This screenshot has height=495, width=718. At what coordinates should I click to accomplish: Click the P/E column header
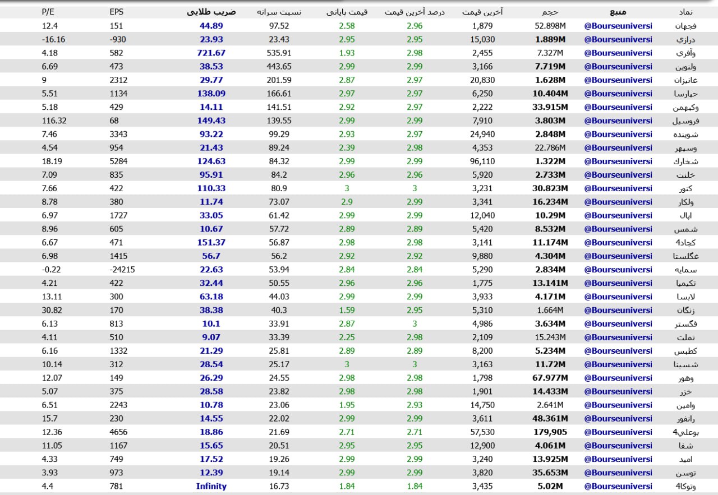tap(47, 11)
